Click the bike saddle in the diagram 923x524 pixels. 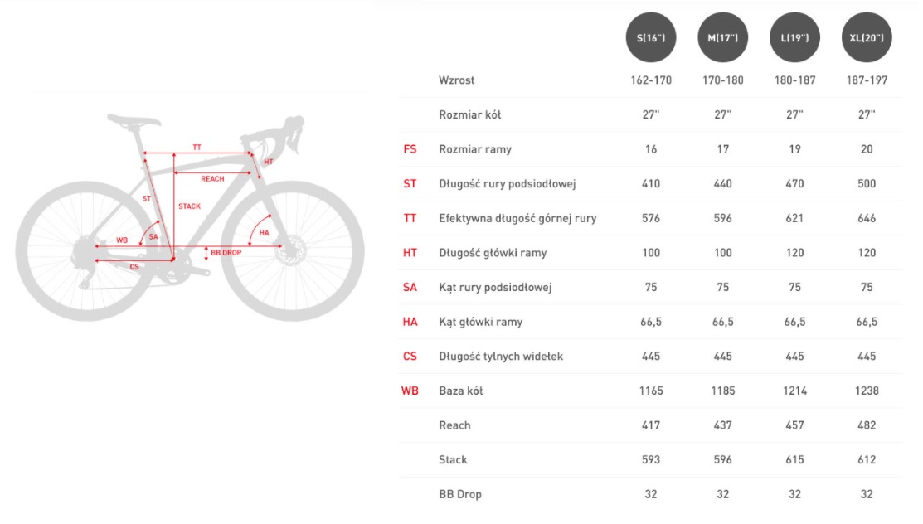pos(134,120)
